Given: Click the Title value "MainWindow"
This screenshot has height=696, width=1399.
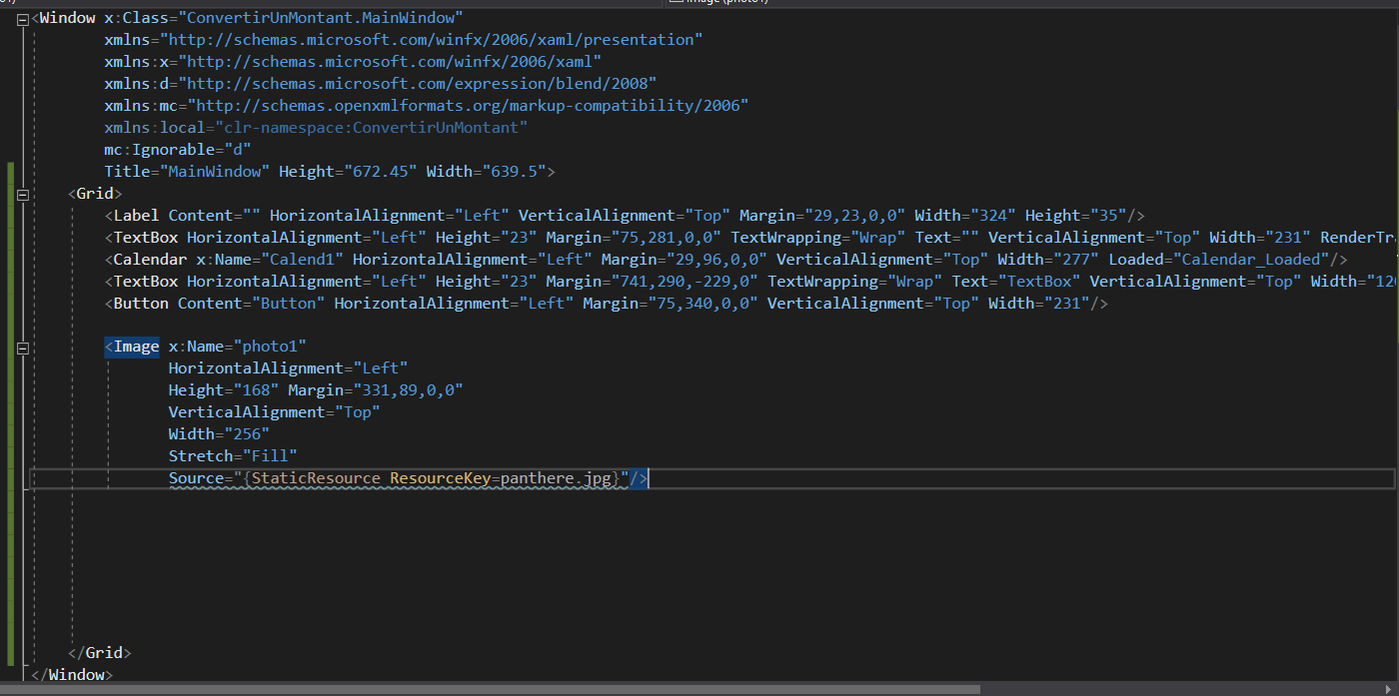Looking at the screenshot, I should pyautogui.click(x=214, y=172).
